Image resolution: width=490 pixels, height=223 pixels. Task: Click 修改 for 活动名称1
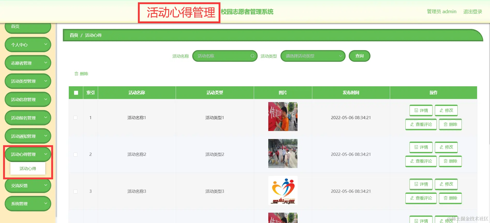click(x=446, y=110)
